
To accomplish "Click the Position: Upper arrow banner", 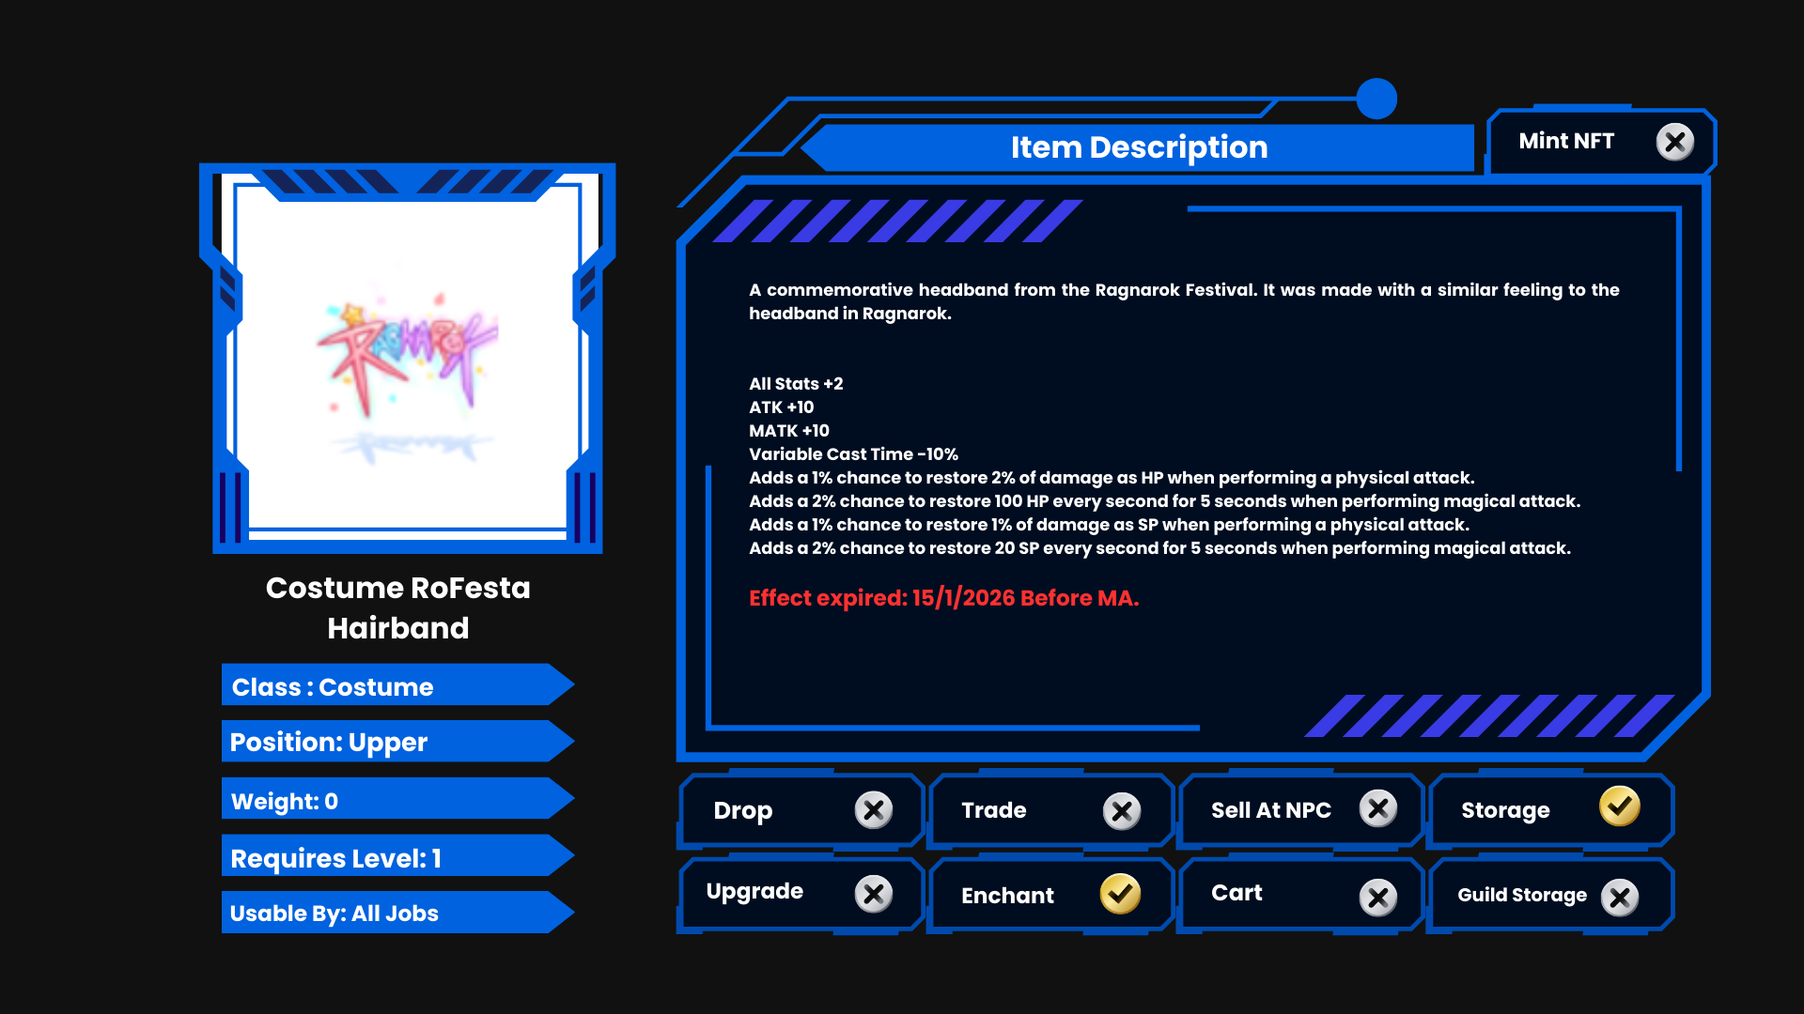I will [x=395, y=742].
